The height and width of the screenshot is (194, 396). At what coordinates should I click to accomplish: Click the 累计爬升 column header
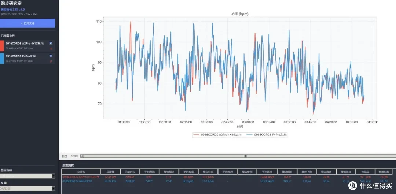(x=287, y=172)
